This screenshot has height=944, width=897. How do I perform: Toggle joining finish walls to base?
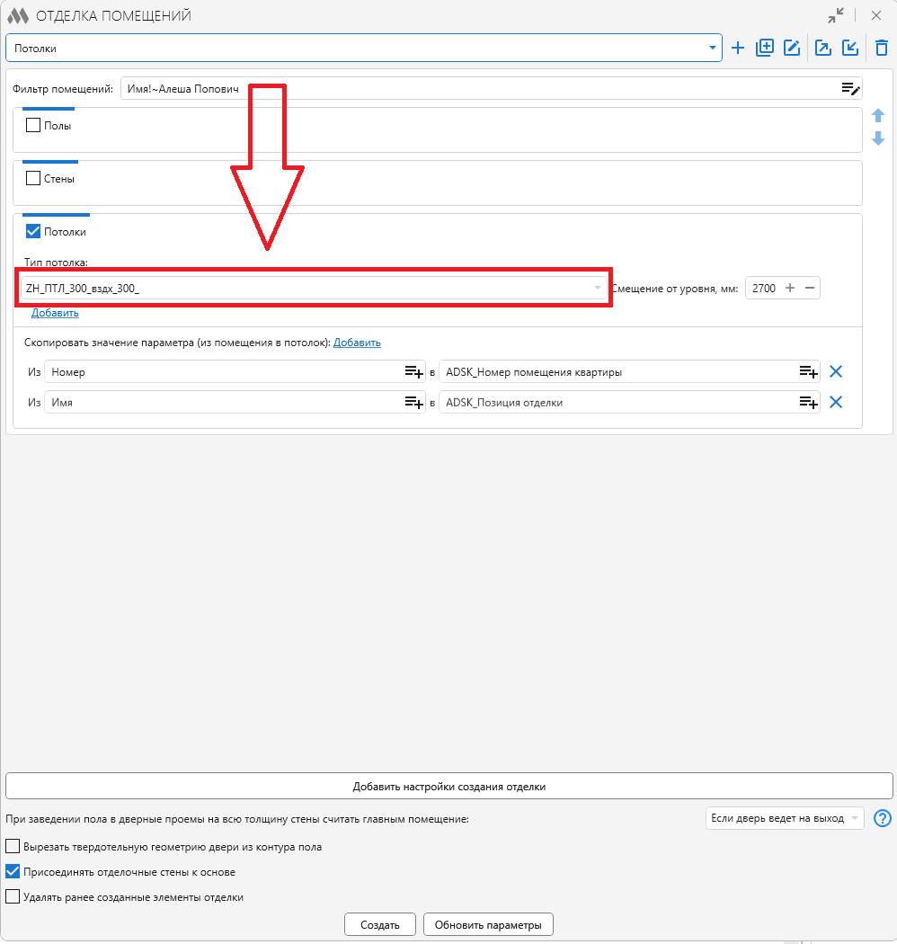13,872
